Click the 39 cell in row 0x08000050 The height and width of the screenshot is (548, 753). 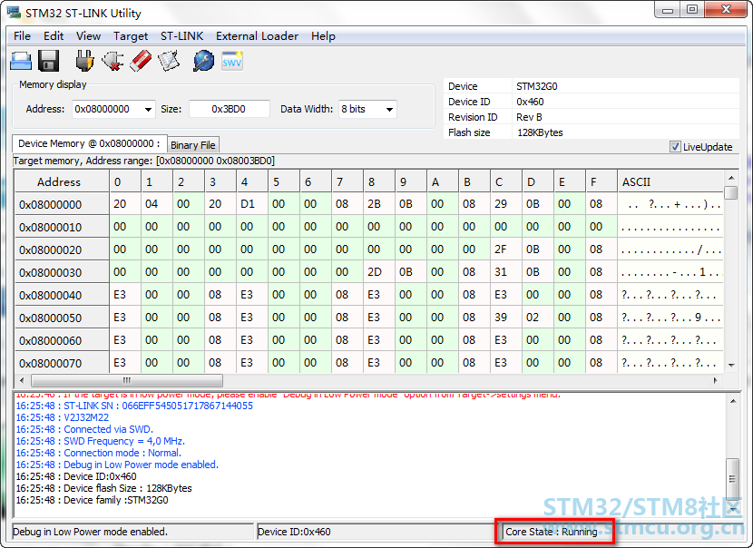tap(505, 317)
